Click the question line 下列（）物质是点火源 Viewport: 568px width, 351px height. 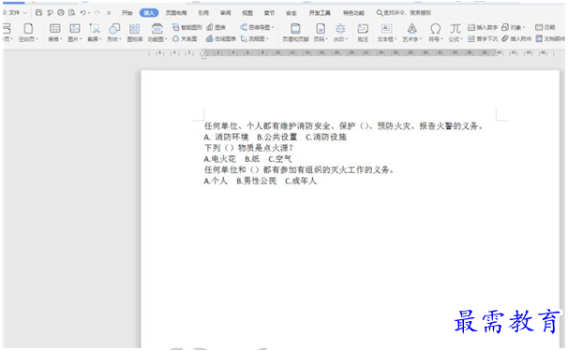point(248,148)
